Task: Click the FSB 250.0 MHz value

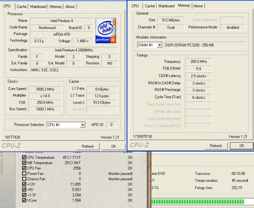Action: 45,103
